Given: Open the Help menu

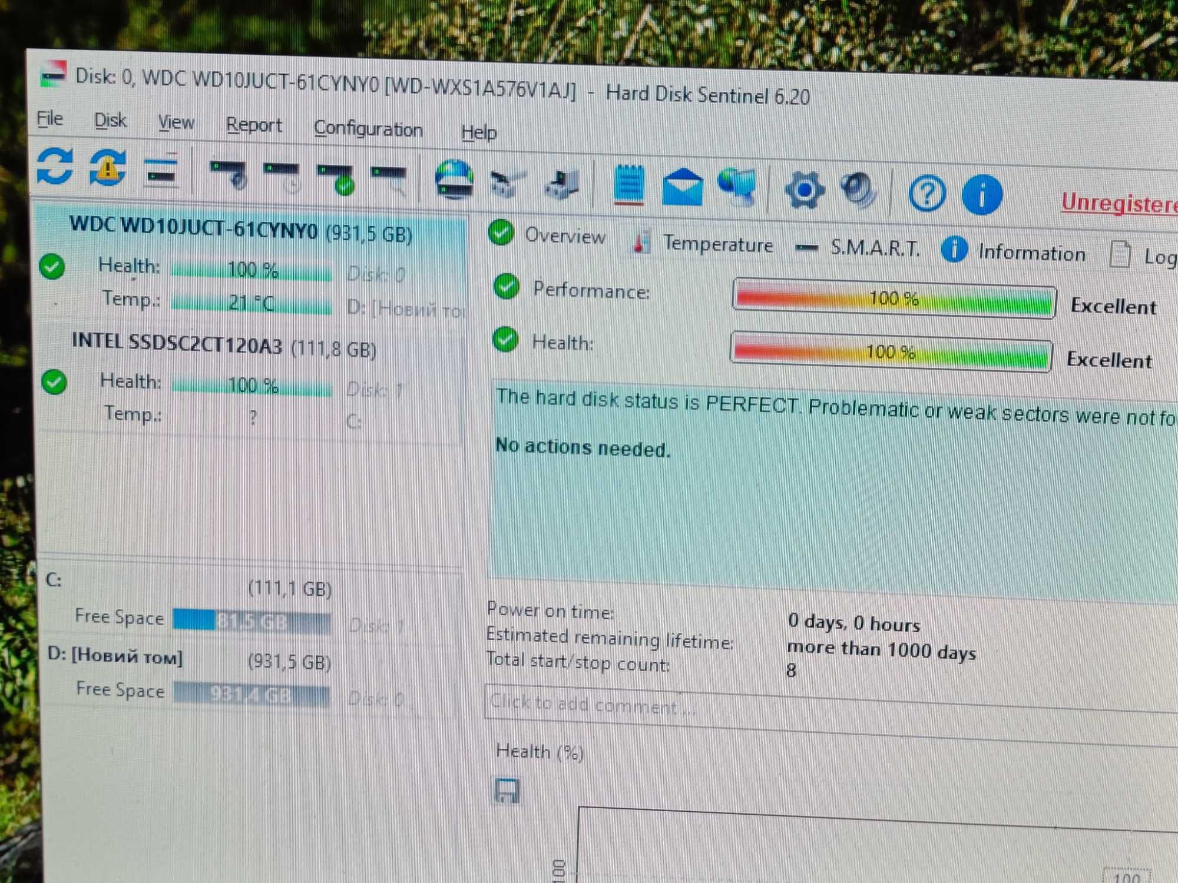Looking at the screenshot, I should pyautogui.click(x=479, y=132).
